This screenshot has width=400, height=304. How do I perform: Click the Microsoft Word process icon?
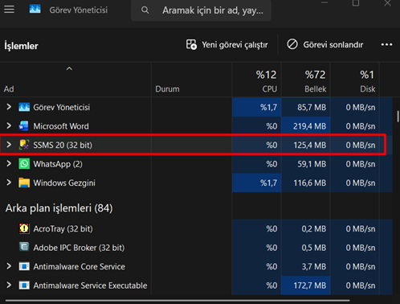24,125
